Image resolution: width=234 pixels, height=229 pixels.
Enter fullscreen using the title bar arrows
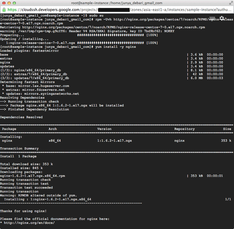pyautogui.click(x=231, y=3)
